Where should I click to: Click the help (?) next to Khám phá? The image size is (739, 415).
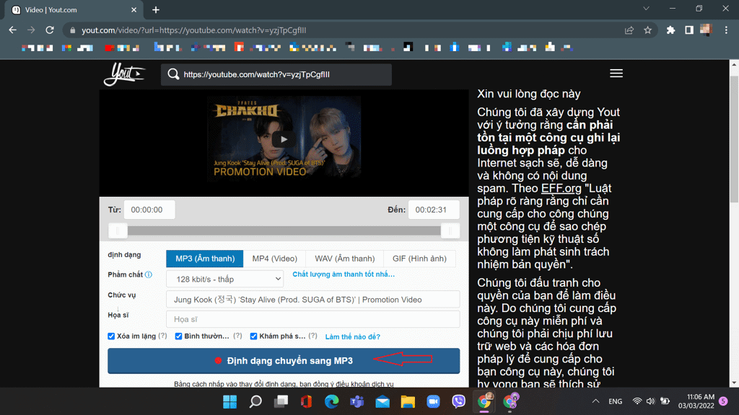point(312,336)
